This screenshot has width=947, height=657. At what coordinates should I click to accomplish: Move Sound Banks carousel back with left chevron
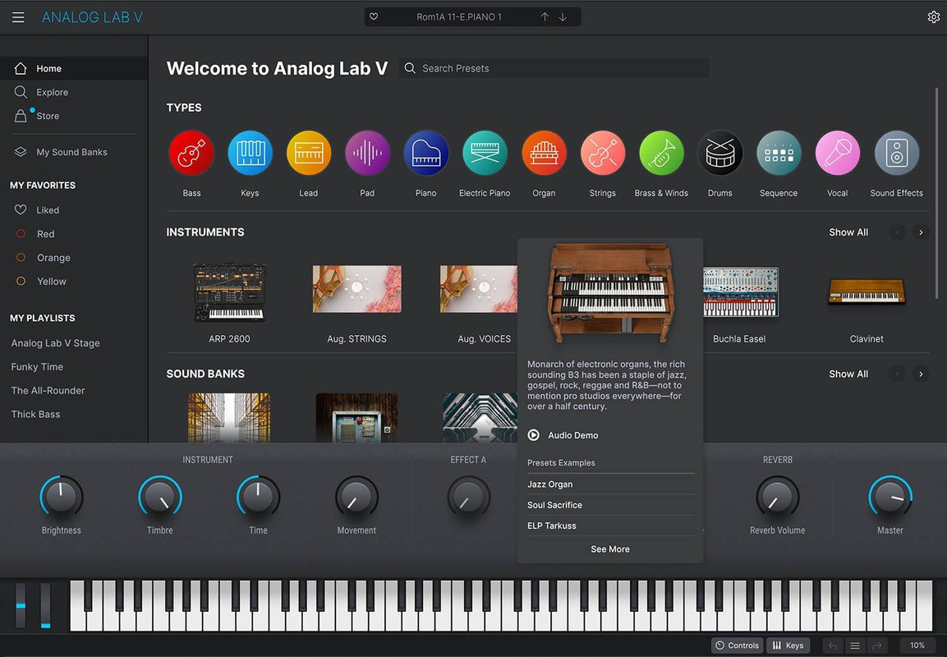point(898,374)
